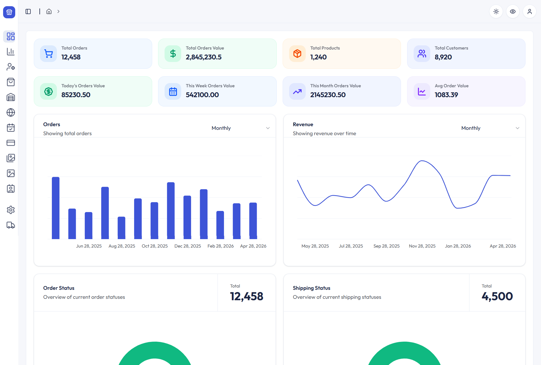Viewport: 541px width, 365px height.
Task: Click the value 85230.50
Action: tap(76, 95)
